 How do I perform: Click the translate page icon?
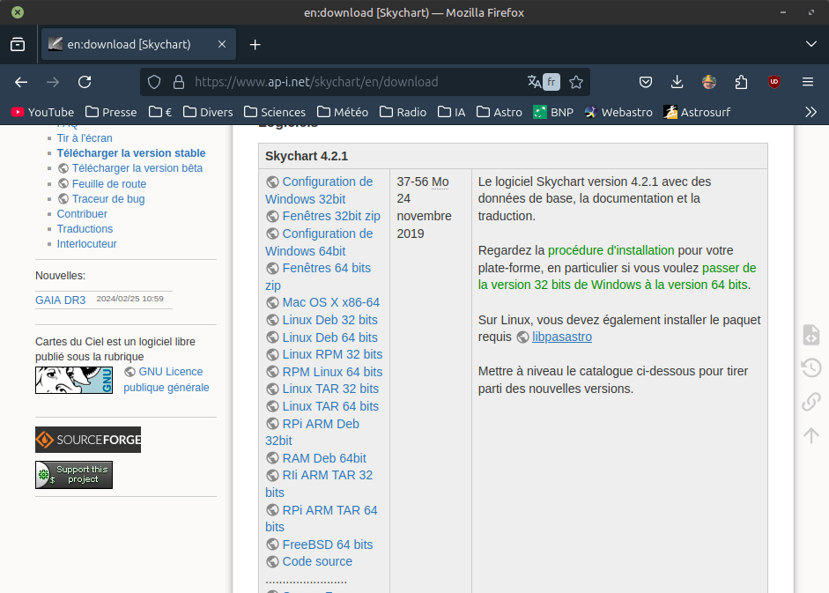[534, 82]
